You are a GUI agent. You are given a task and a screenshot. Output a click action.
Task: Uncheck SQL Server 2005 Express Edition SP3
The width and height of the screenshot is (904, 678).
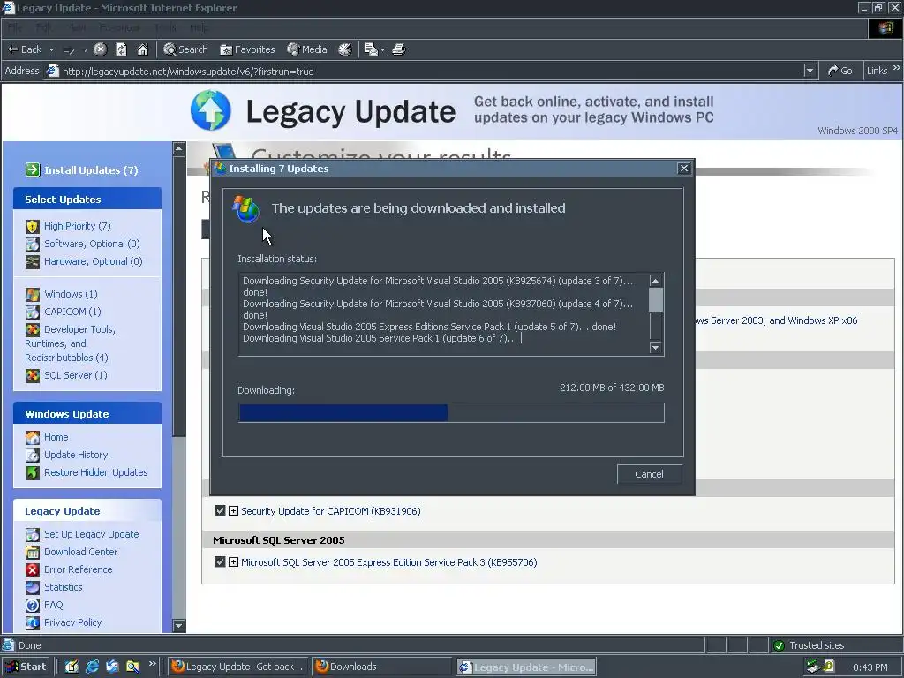[x=220, y=561]
